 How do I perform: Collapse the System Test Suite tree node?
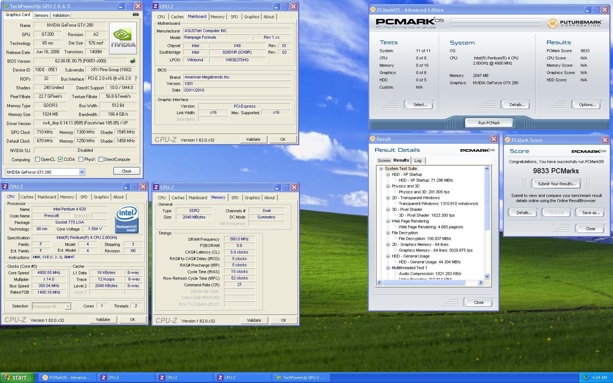(381, 169)
